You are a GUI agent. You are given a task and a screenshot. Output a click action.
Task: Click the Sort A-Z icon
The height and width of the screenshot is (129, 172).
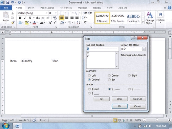[x=78, y=23]
